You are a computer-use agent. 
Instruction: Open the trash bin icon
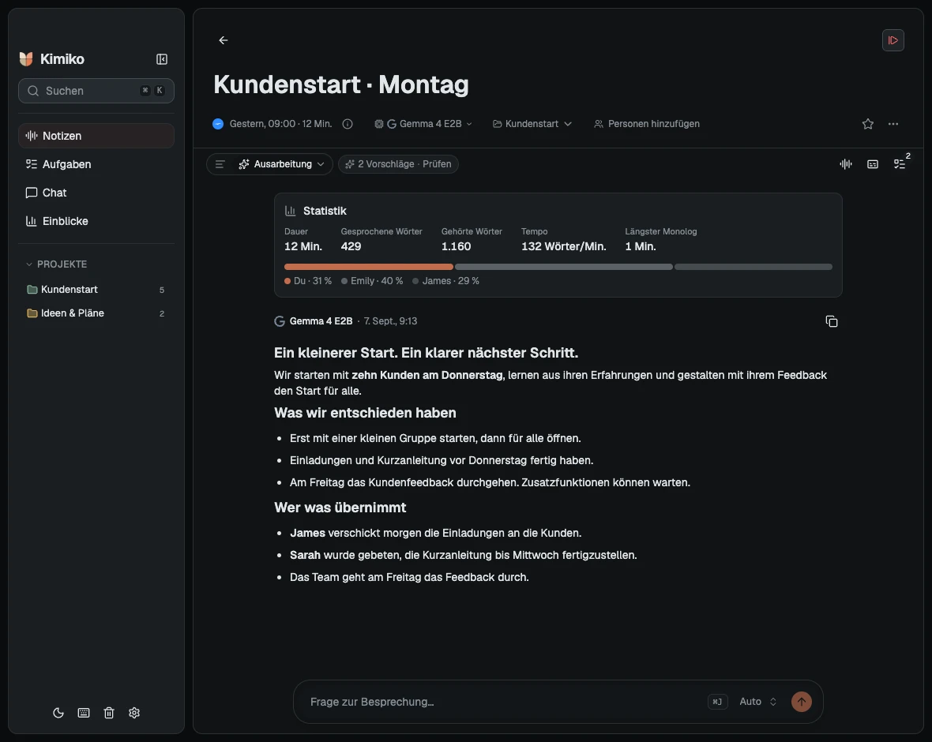tap(109, 713)
